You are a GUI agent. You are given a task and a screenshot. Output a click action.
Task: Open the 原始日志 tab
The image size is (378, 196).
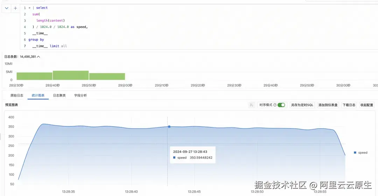[x=17, y=96]
